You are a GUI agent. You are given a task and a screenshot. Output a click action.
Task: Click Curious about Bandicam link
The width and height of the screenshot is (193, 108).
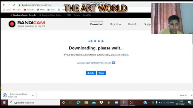(94, 63)
